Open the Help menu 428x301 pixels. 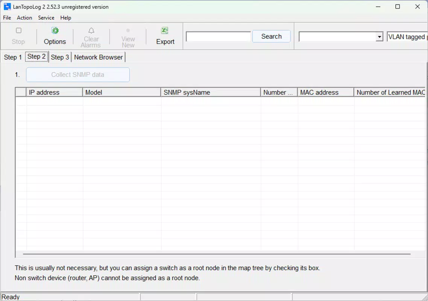[65, 18]
